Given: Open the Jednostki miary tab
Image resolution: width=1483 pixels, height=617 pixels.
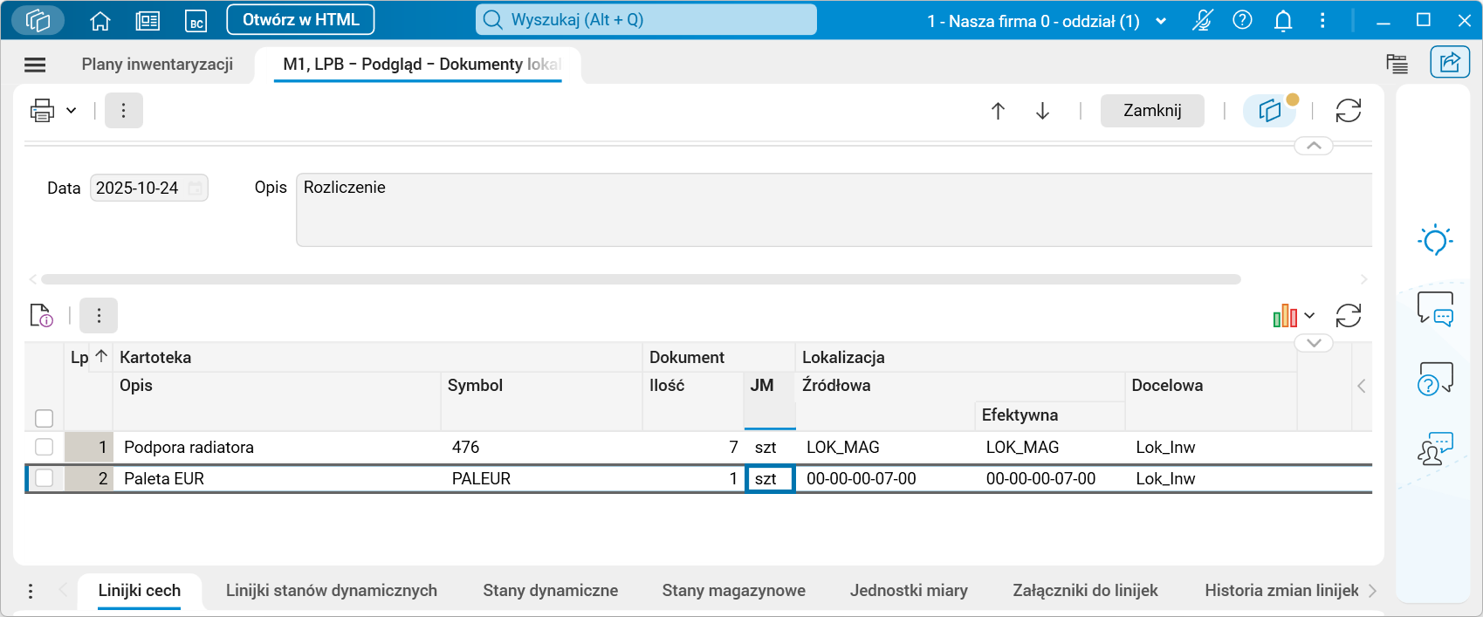Looking at the screenshot, I should (909, 591).
